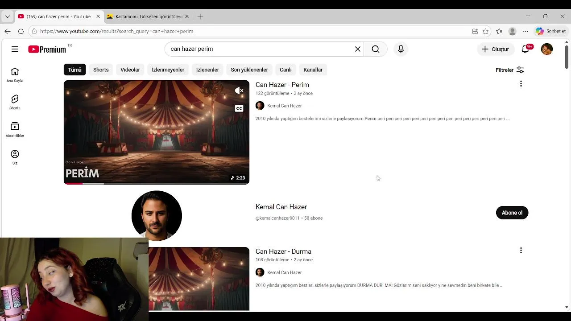Open the Can Hazer - Perim video title
The width and height of the screenshot is (571, 321).
282,85
